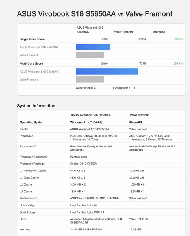Viewport: 190px width, 236px height.
Task: Click the Operating System row label
Action: (32, 122)
